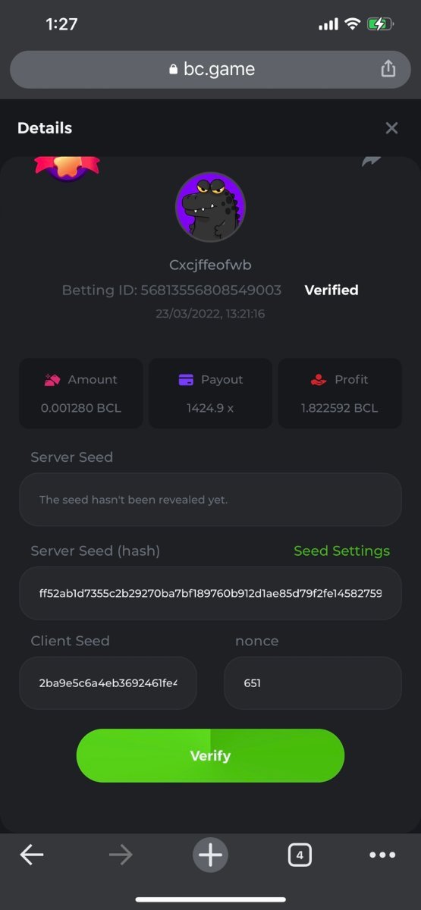Screen dimensions: 421x910
Task: Select the Server Seed hash field
Action: 210,593
